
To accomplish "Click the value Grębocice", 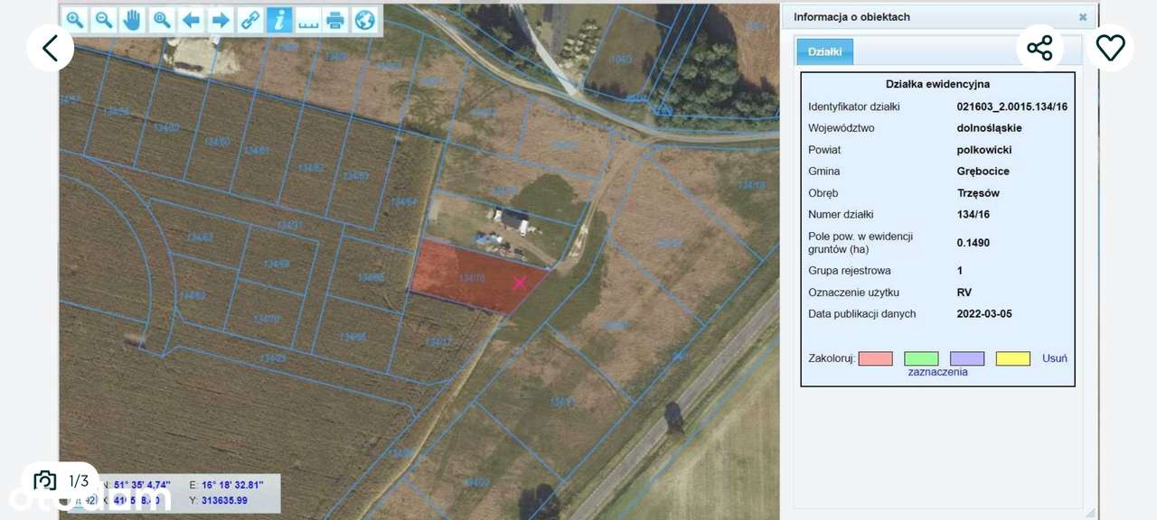I will (x=983, y=172).
